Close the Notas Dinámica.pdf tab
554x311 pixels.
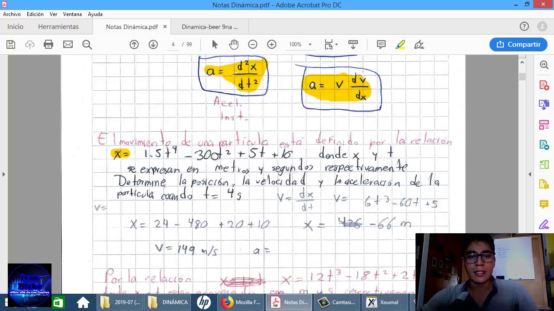pyautogui.click(x=165, y=27)
